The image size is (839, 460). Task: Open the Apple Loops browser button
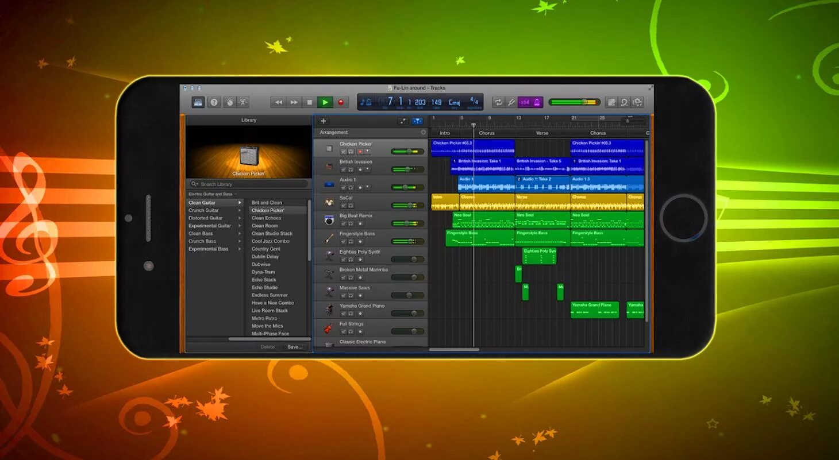[625, 102]
